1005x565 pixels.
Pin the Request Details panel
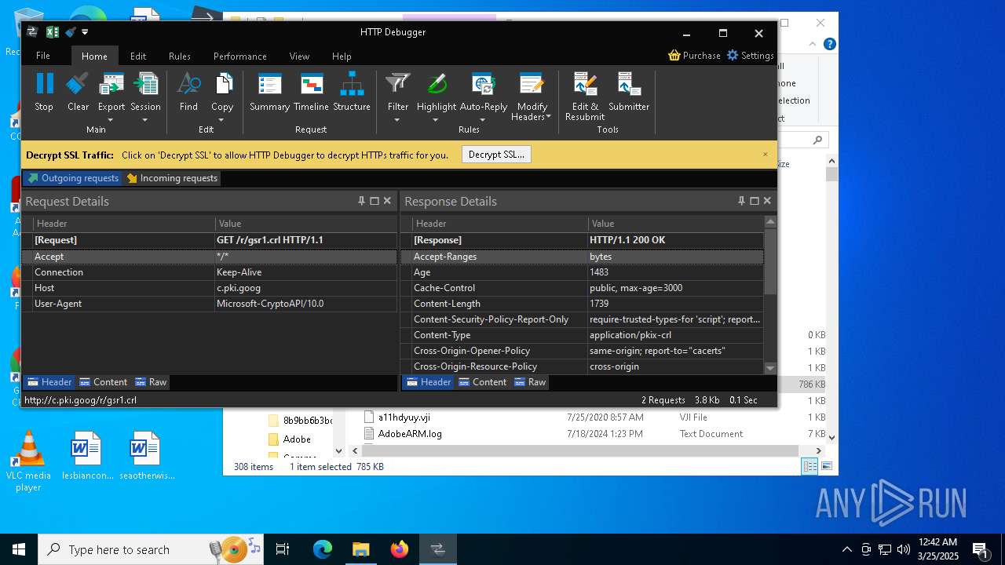coord(361,201)
